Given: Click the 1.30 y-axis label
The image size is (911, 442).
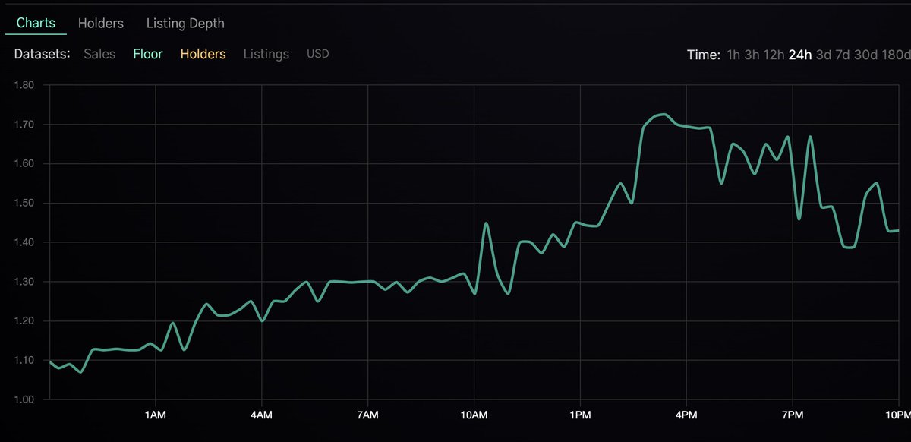Looking at the screenshot, I should (x=24, y=282).
